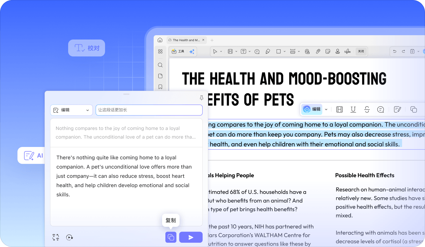The width and height of the screenshot is (425, 247).
Task: Select the tape measure tool icon
Action: pos(307,52)
